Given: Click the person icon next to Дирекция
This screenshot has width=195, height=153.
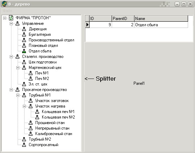Looking at the screenshot, I should [24, 29].
